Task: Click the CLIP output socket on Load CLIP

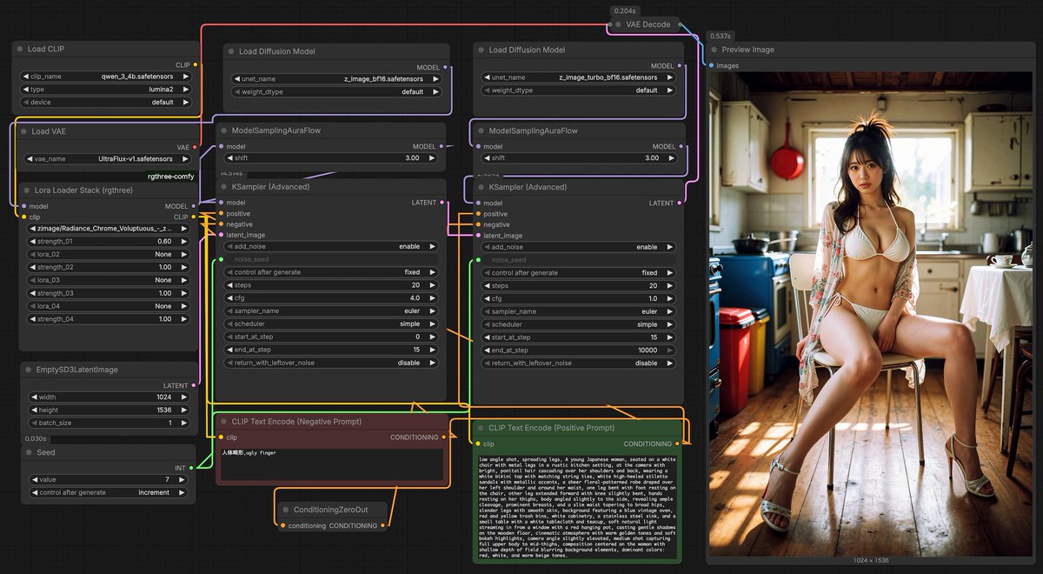Action: pyautogui.click(x=196, y=65)
